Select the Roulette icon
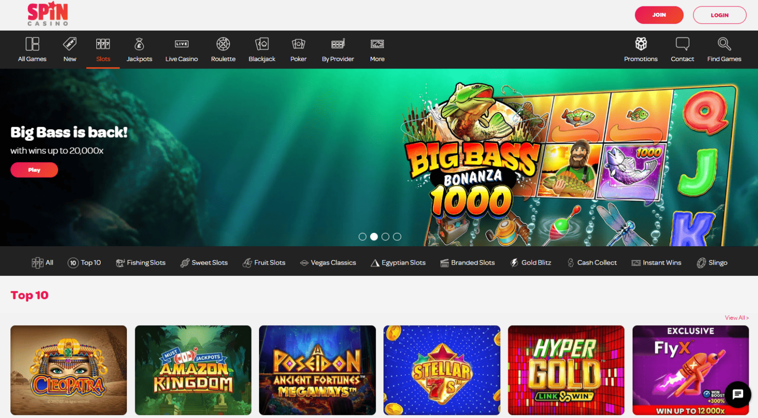 tap(223, 43)
